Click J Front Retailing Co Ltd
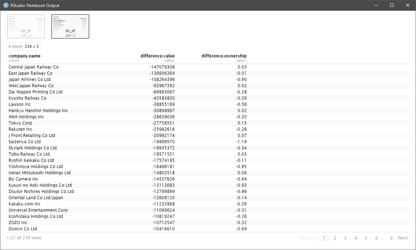The height and width of the screenshot is (250, 416). coord(32,135)
